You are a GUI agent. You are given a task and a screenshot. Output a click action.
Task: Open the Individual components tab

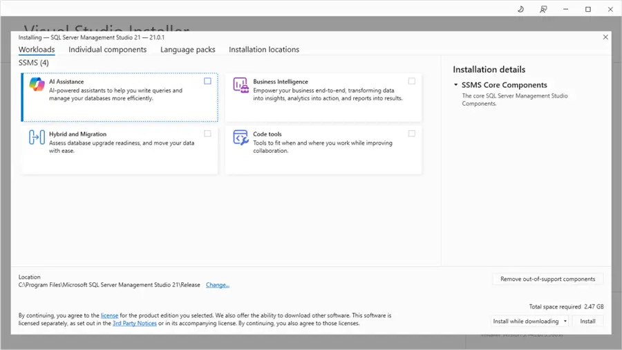[x=108, y=50]
